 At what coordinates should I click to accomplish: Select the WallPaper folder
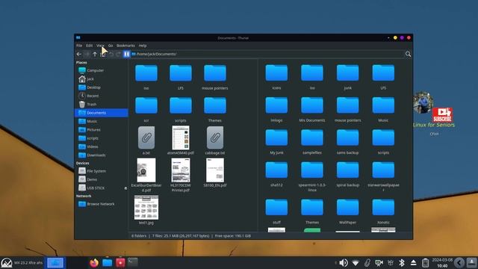click(x=347, y=208)
